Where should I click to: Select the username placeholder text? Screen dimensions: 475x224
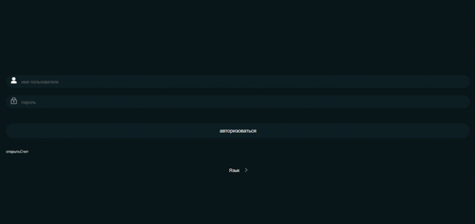click(x=40, y=82)
